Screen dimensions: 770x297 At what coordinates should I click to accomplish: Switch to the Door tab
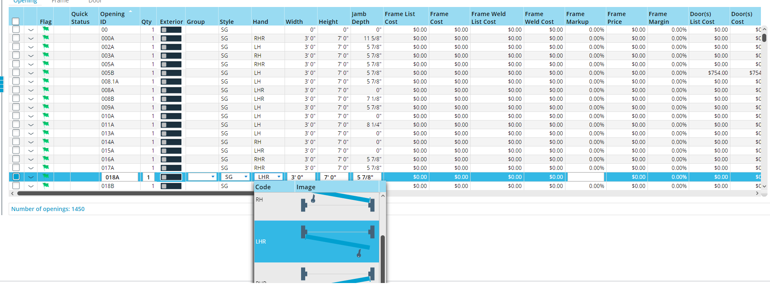[95, 1]
